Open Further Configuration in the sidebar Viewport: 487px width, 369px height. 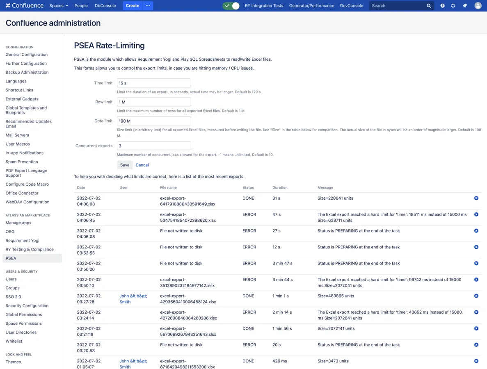26,63
